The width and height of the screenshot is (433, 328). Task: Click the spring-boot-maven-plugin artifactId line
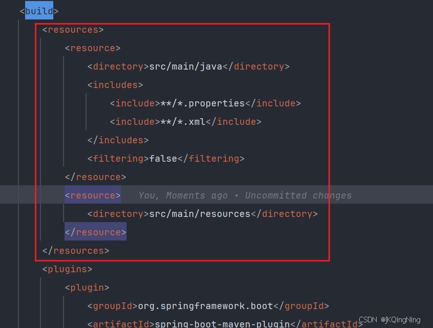pos(225,323)
